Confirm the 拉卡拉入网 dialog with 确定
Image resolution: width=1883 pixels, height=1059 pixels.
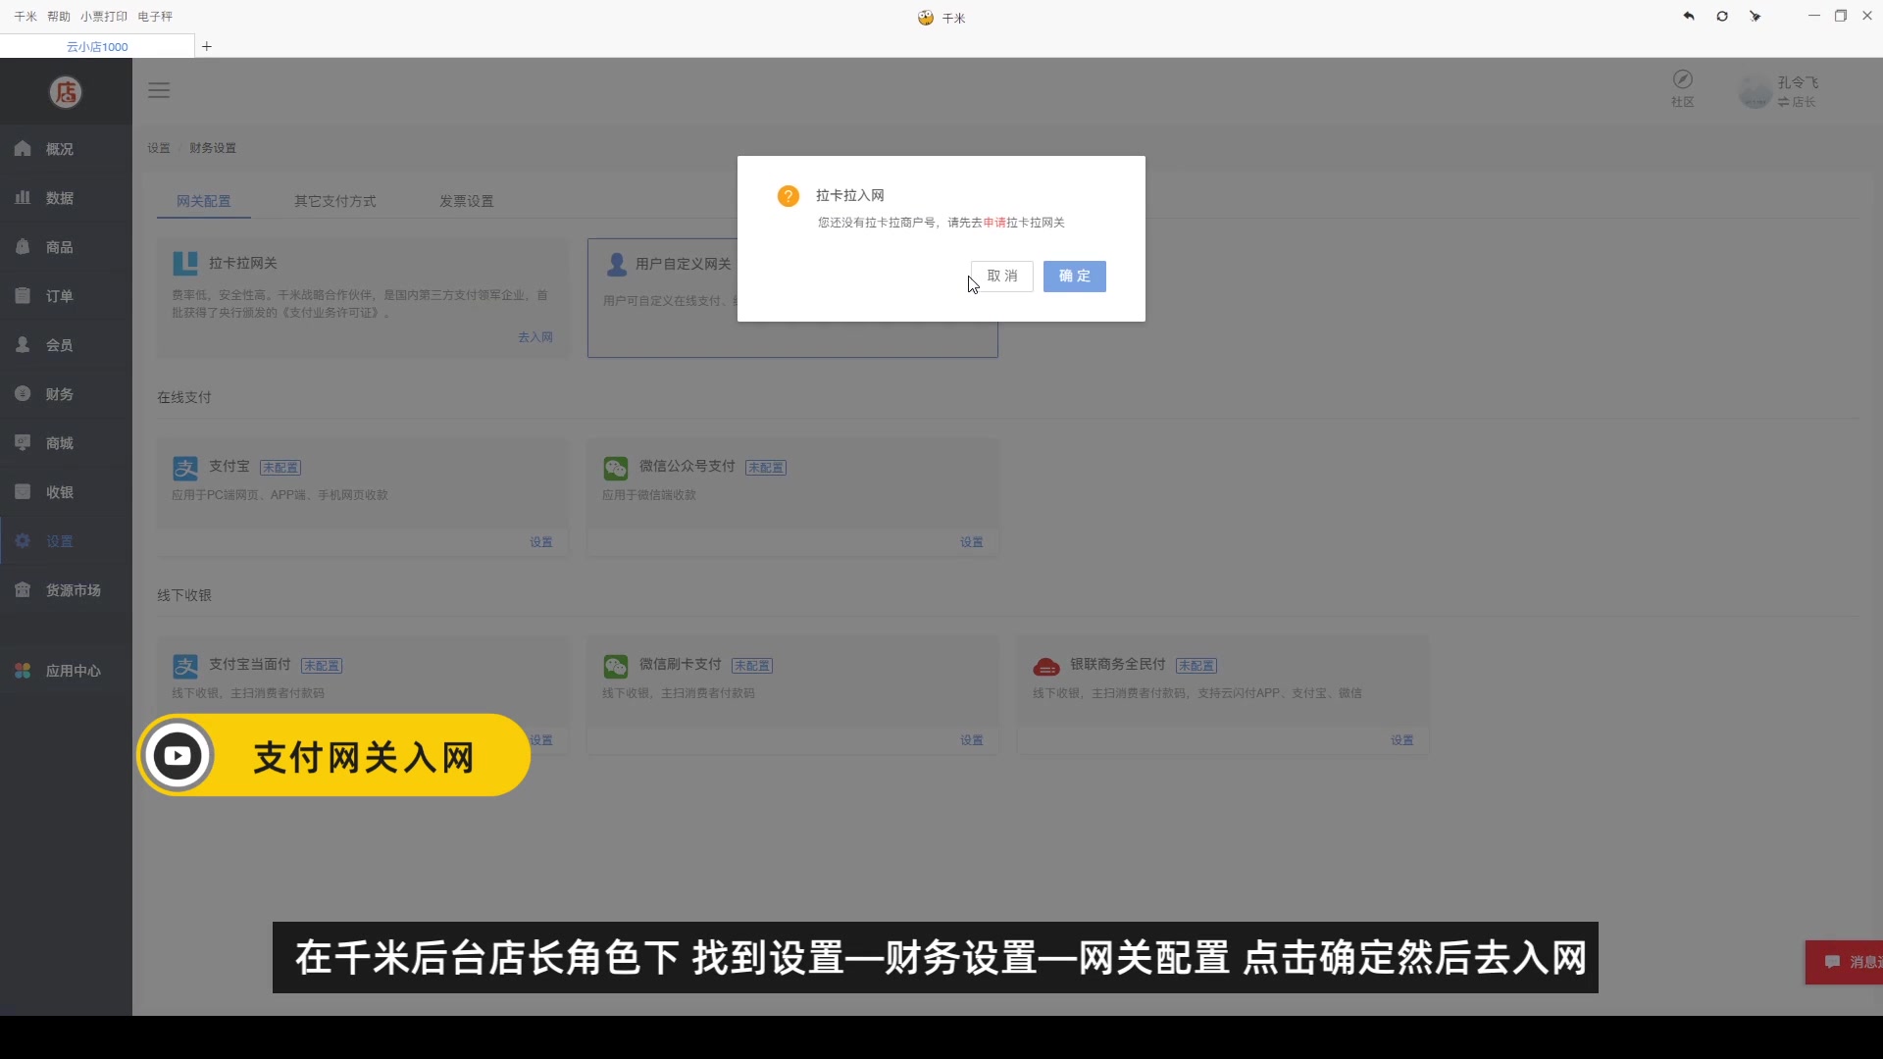[1074, 277]
